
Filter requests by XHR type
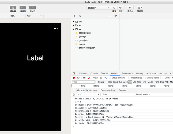click(x=130, y=82)
